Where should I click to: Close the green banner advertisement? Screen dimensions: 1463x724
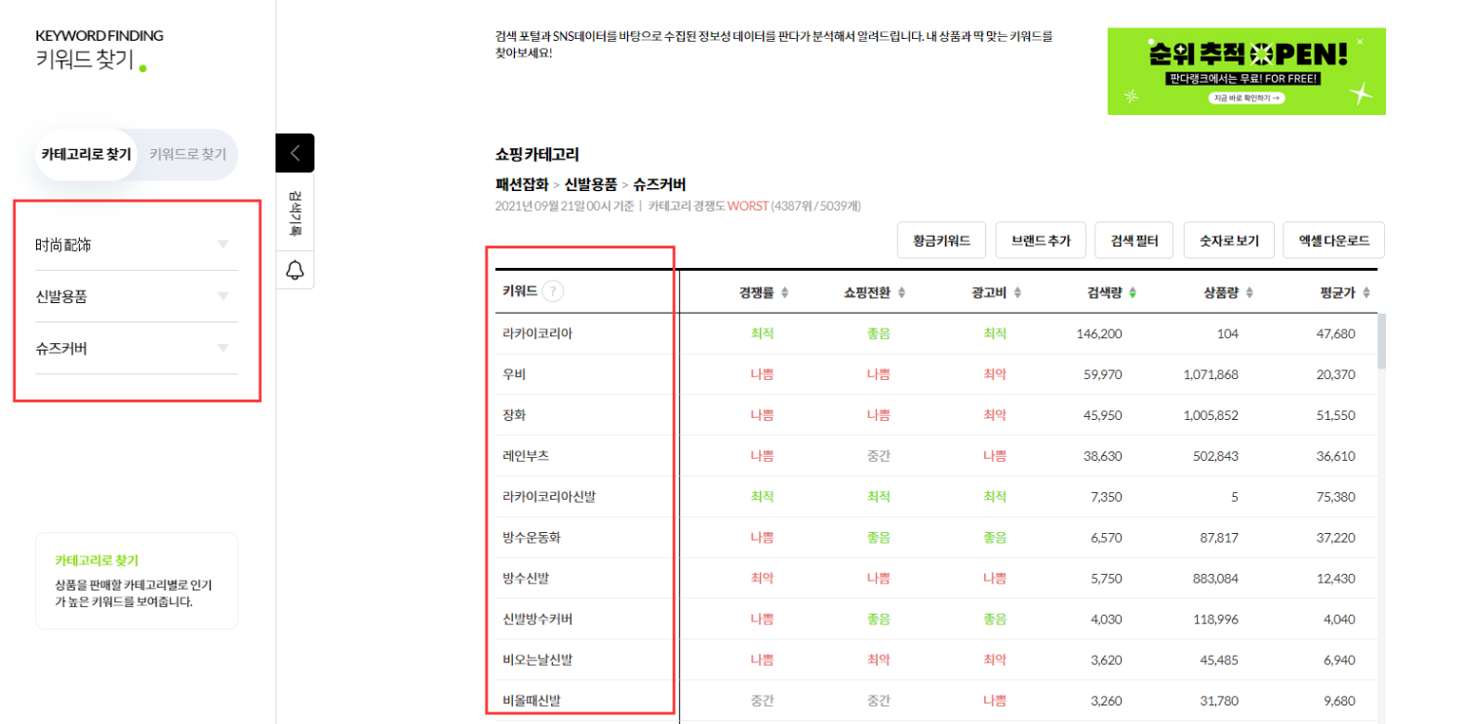1361,42
